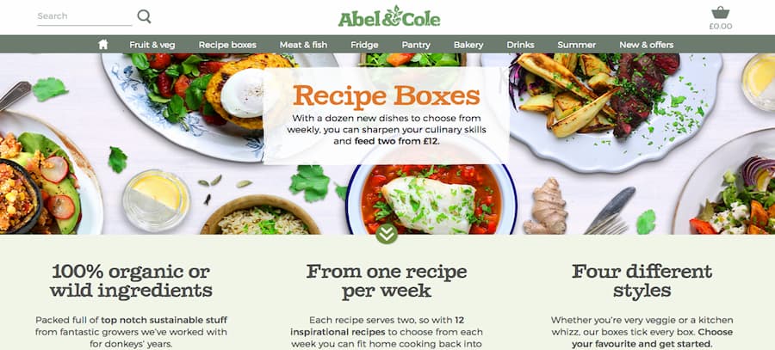Open the shopping basket icon
775x350 pixels.
click(x=720, y=12)
